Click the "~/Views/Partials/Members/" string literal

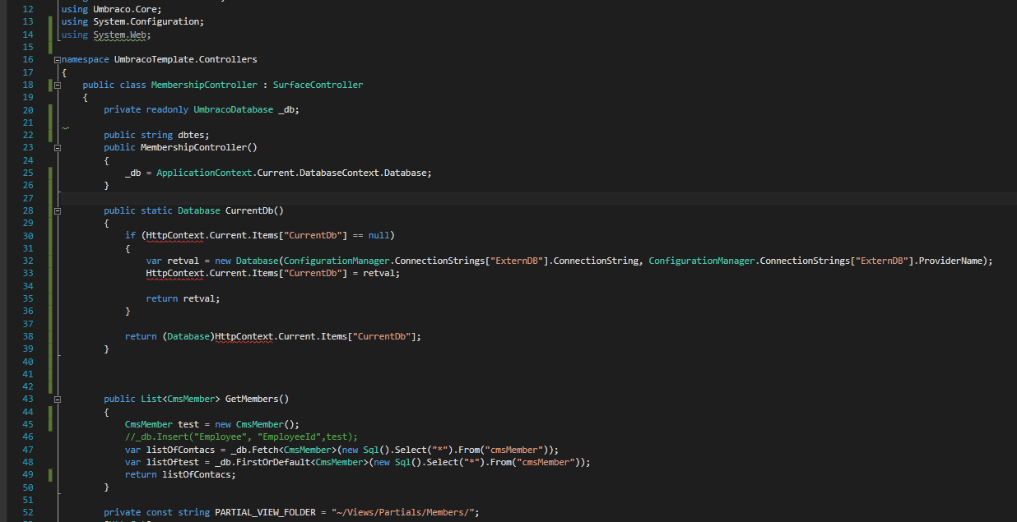click(402, 512)
